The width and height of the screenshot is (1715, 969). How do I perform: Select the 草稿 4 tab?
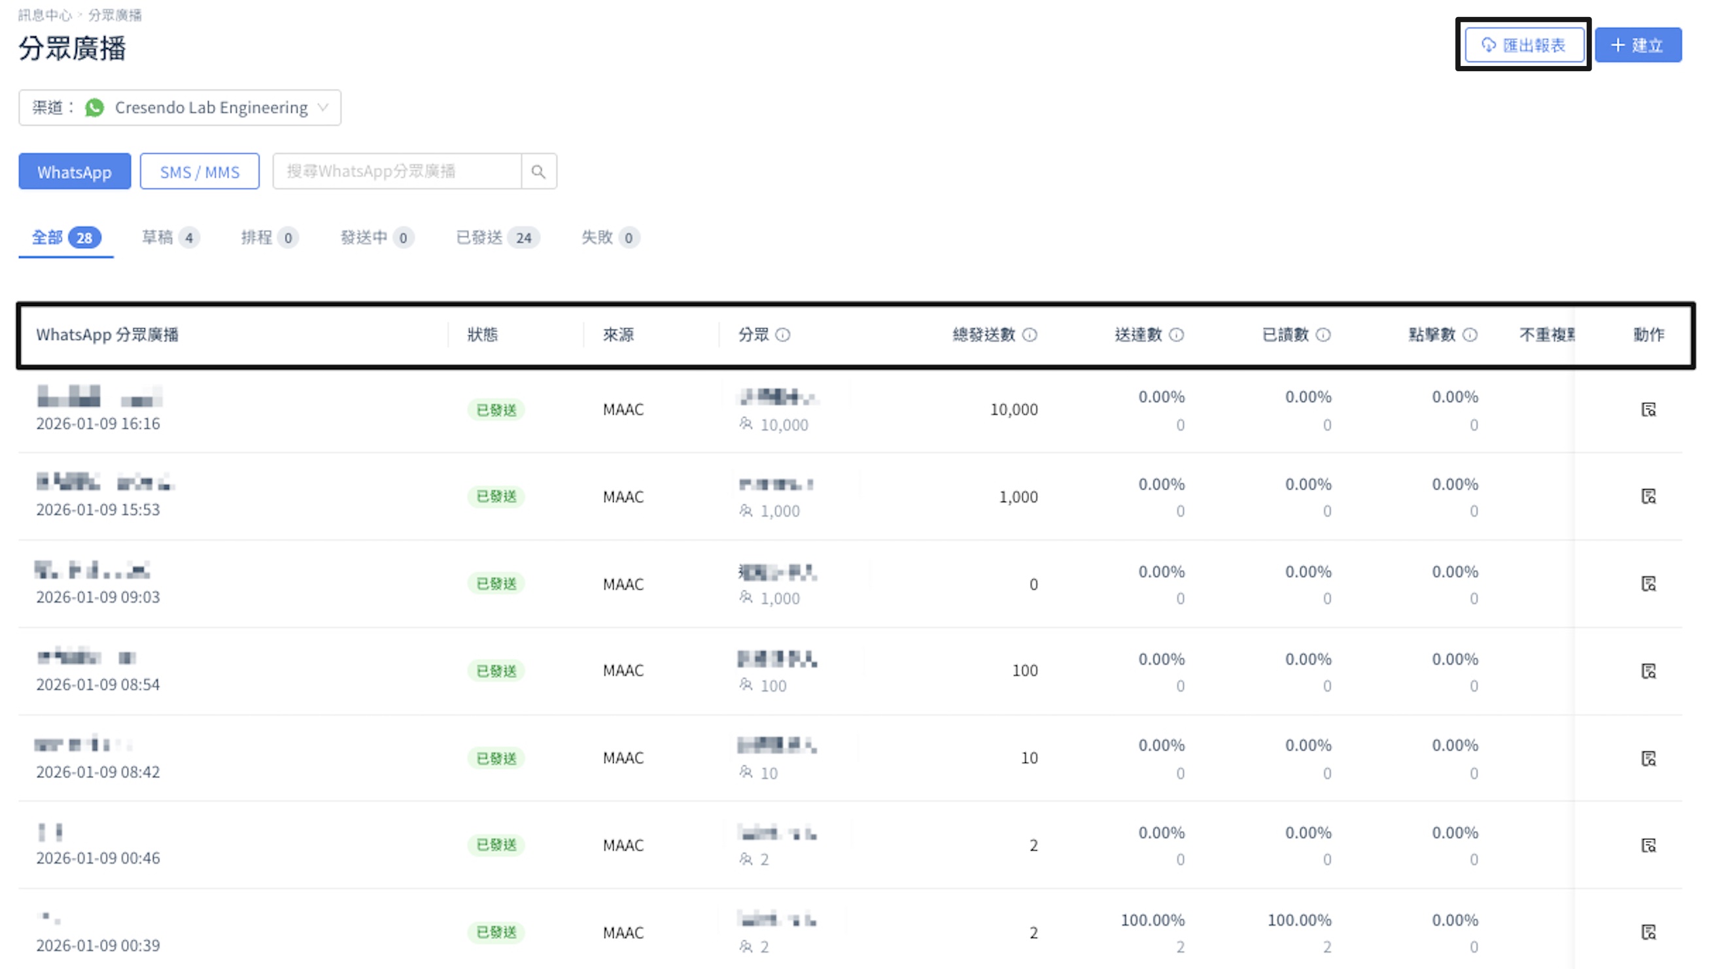coord(171,237)
